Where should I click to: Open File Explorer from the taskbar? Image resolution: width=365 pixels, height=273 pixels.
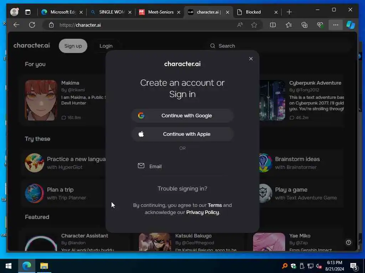click(x=44, y=266)
